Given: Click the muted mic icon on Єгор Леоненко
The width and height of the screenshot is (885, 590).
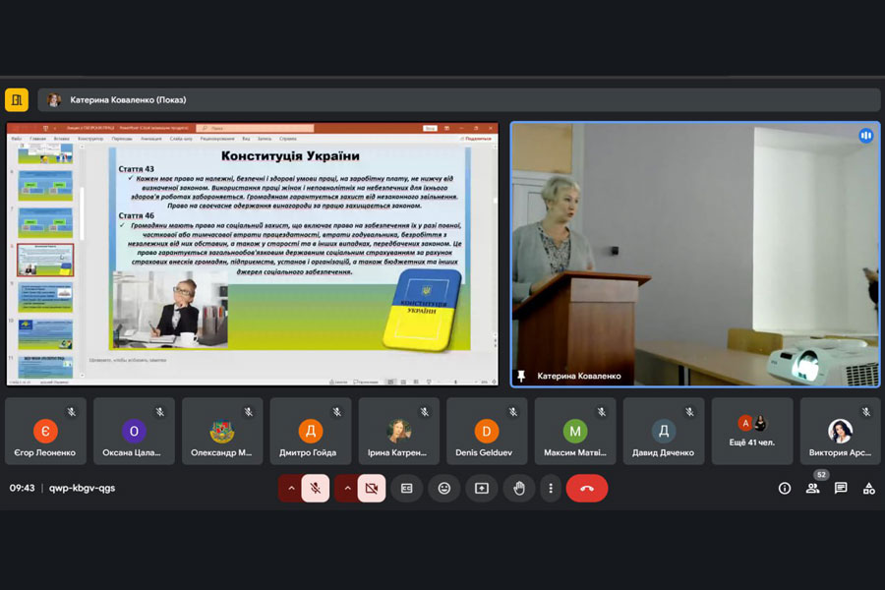Looking at the screenshot, I should (x=72, y=412).
